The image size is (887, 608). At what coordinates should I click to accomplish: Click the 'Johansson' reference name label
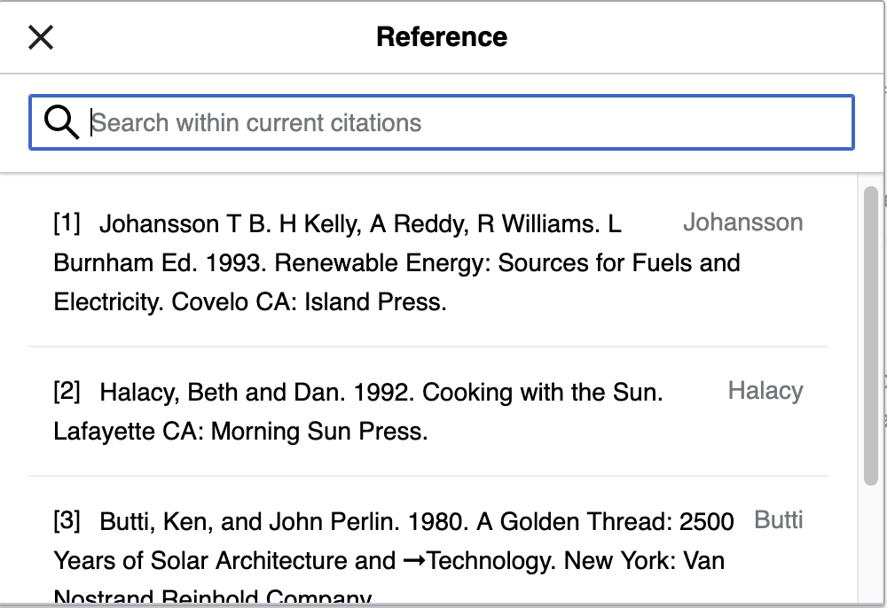click(742, 222)
